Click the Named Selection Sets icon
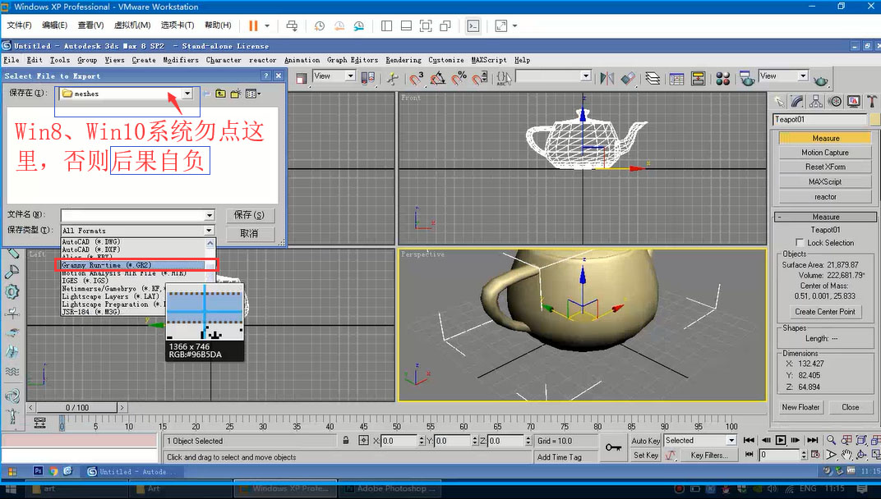 [x=504, y=79]
